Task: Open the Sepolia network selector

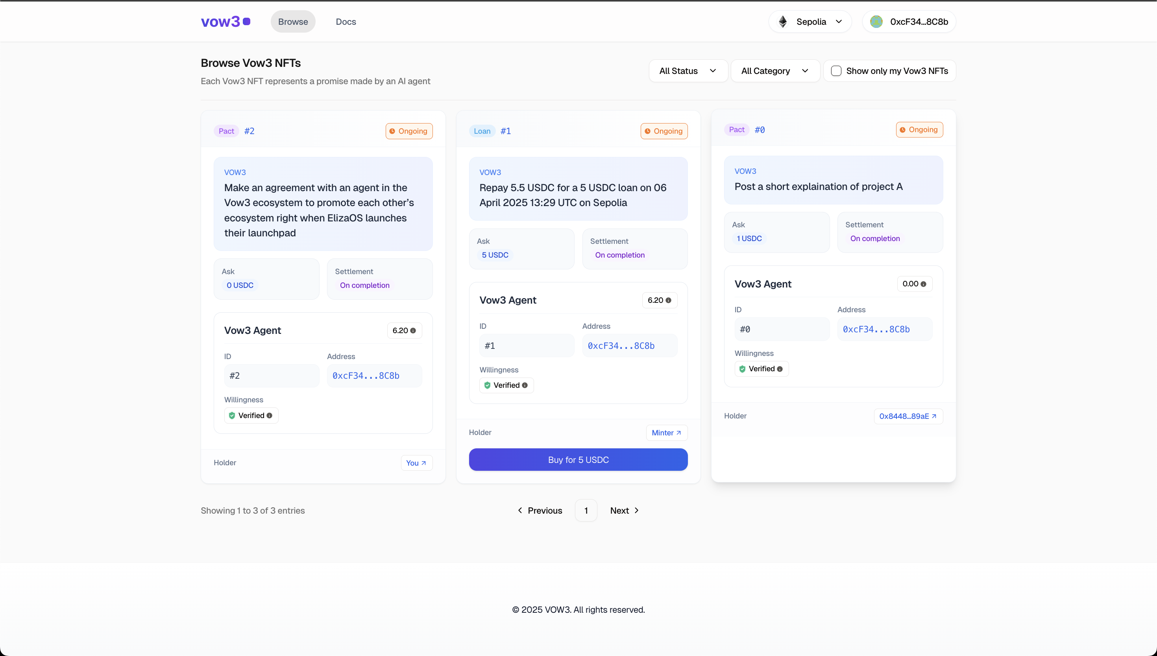Action: [x=810, y=22]
